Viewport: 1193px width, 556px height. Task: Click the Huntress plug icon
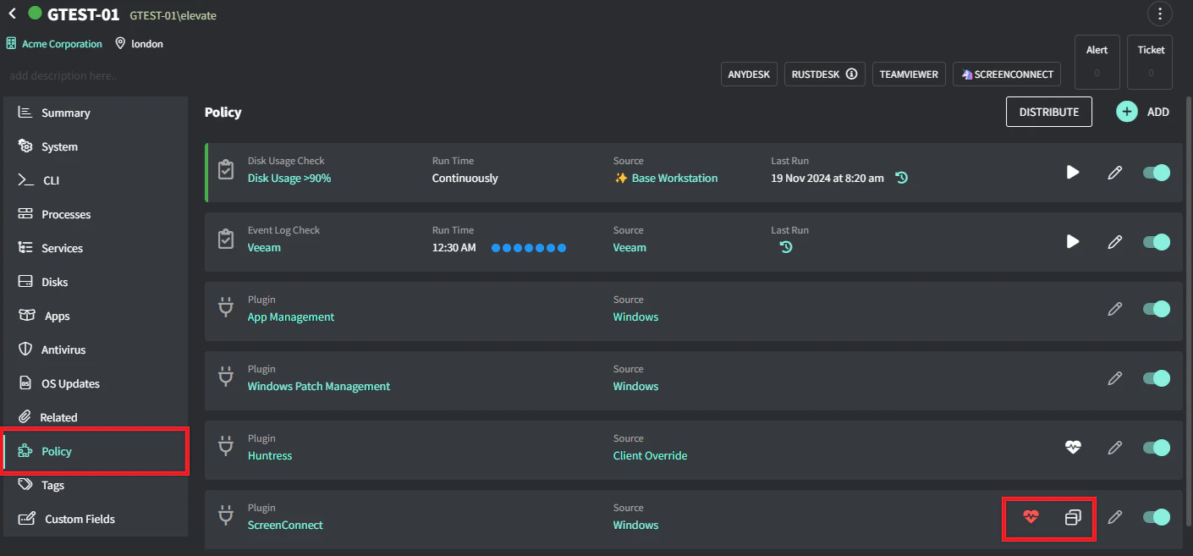226,447
